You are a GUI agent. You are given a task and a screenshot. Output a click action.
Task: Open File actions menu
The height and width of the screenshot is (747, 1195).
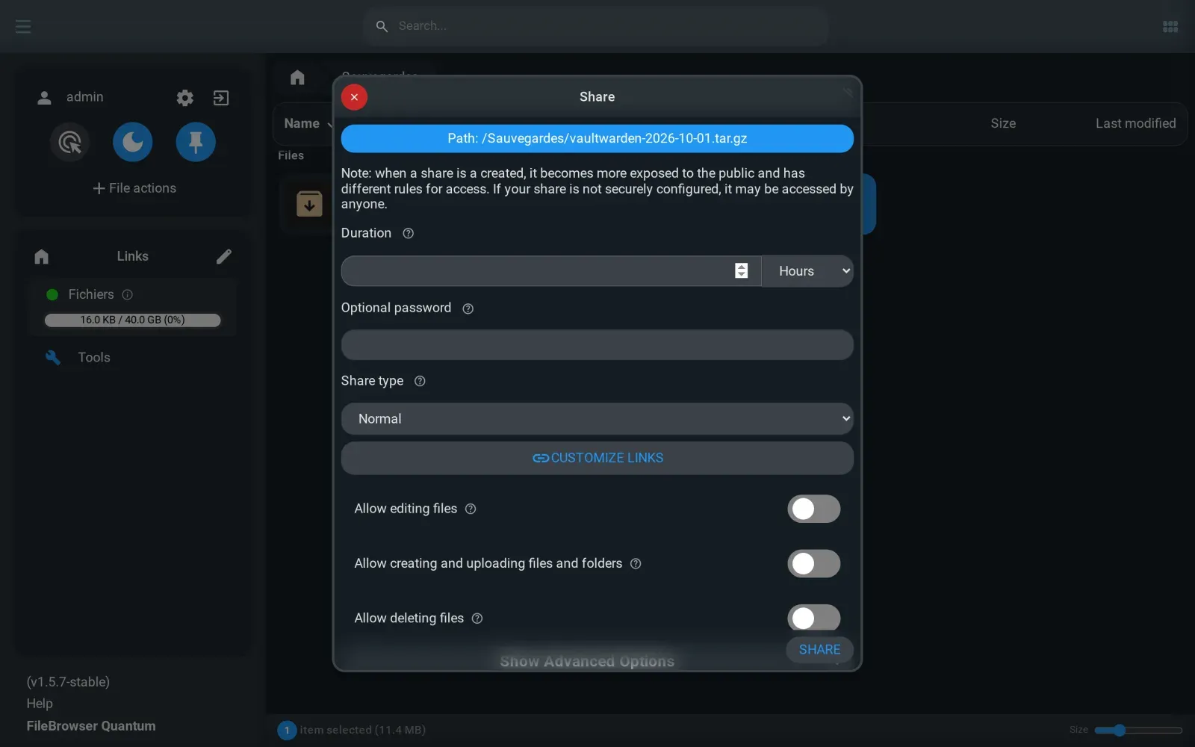coord(134,188)
